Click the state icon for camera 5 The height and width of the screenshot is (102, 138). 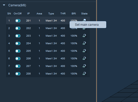point(85,51)
